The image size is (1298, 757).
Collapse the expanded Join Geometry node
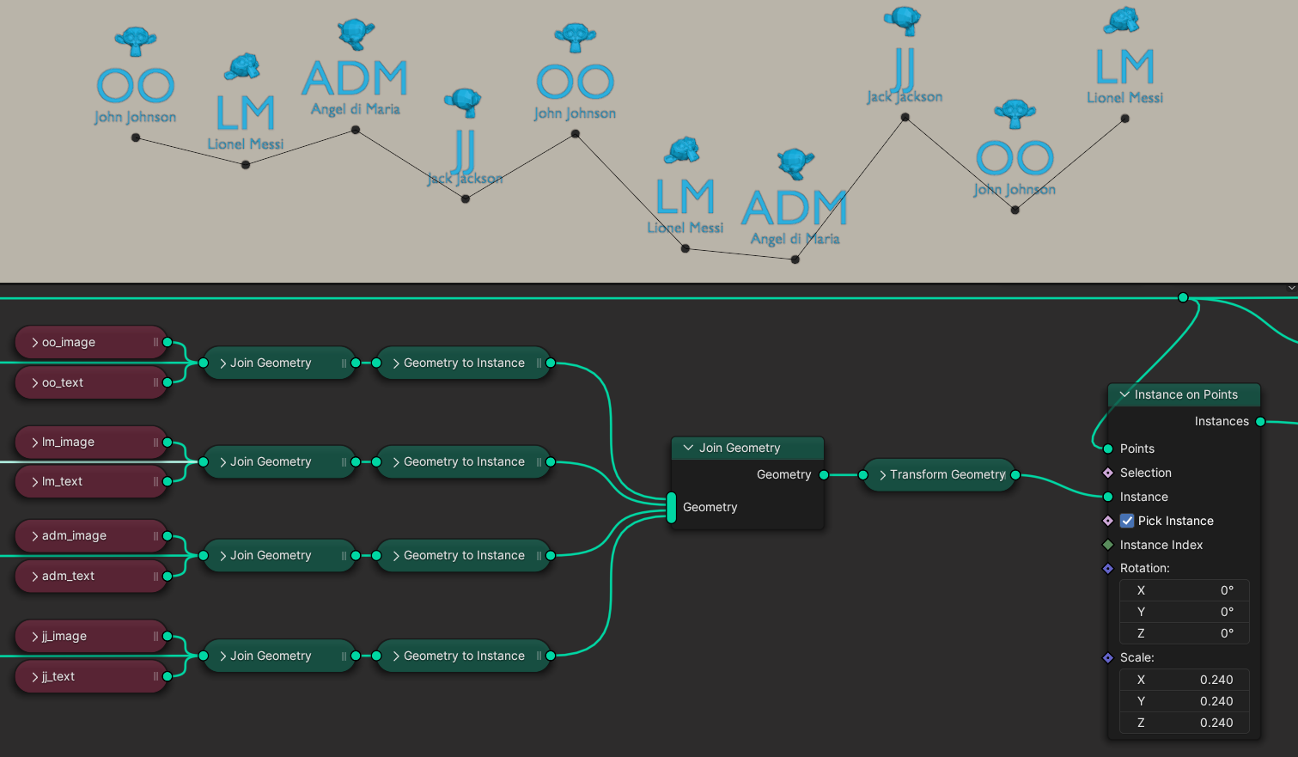[688, 448]
